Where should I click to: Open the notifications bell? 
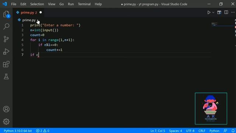(233, 131)
